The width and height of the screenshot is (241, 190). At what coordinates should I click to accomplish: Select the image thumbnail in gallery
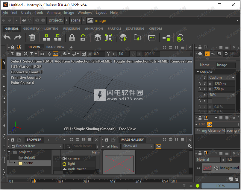(119, 163)
